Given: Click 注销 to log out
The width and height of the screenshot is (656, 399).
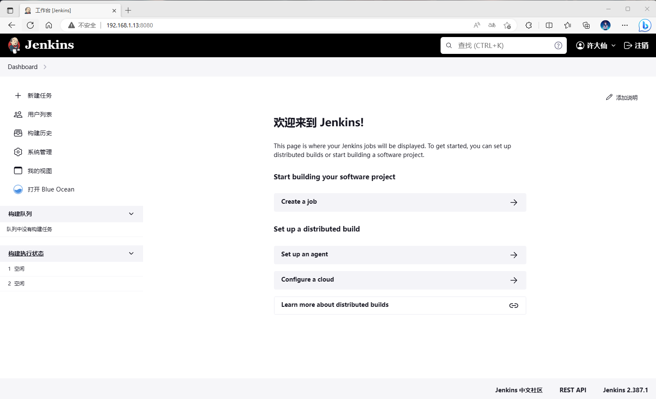Looking at the screenshot, I should [x=636, y=45].
